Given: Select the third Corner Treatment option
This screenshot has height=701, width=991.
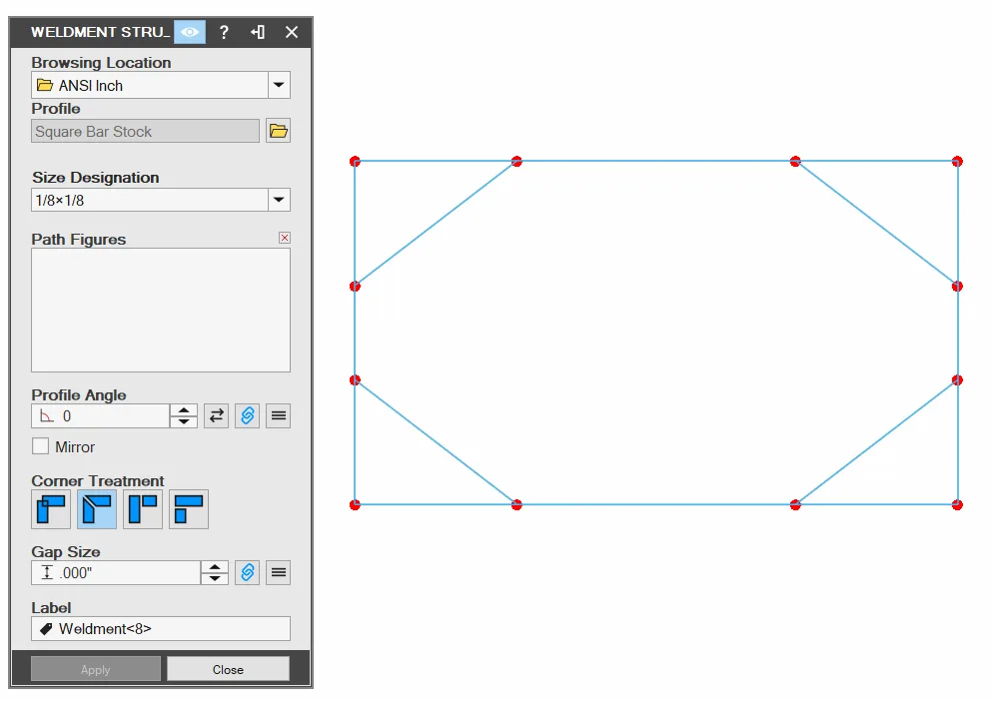Looking at the screenshot, I should point(143,509).
